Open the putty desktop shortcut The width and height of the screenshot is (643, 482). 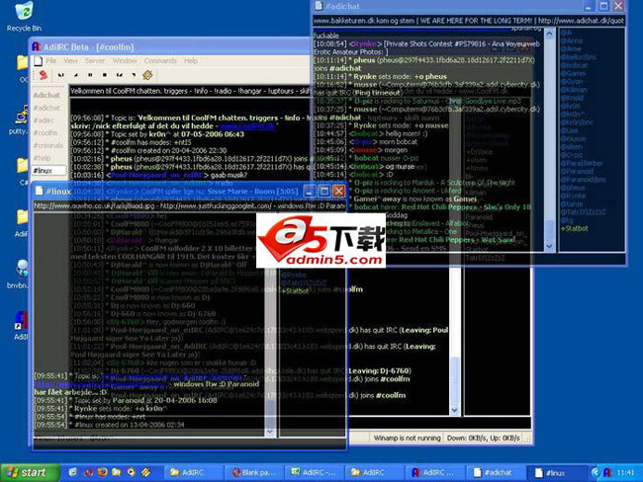coord(18,117)
